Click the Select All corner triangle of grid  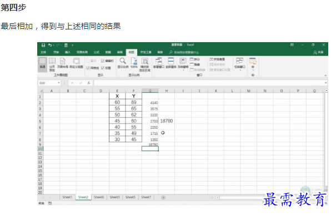click(x=41, y=91)
